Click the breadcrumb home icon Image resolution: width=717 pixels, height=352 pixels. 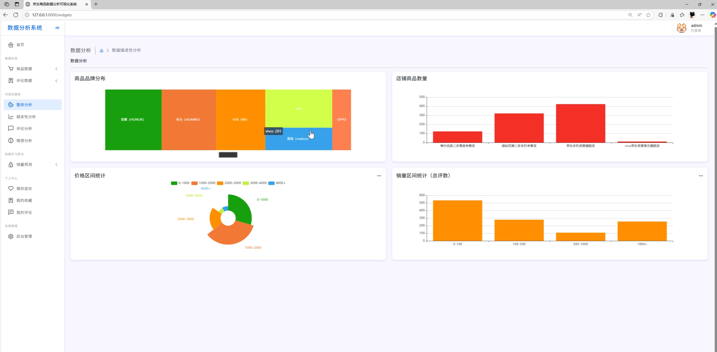point(101,51)
